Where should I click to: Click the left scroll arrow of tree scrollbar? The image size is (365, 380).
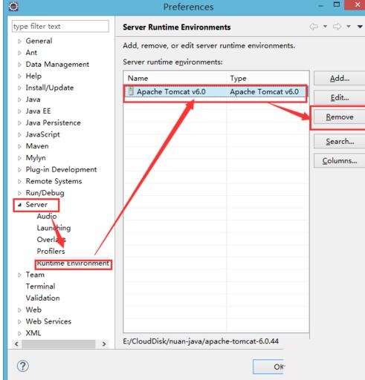click(16, 344)
